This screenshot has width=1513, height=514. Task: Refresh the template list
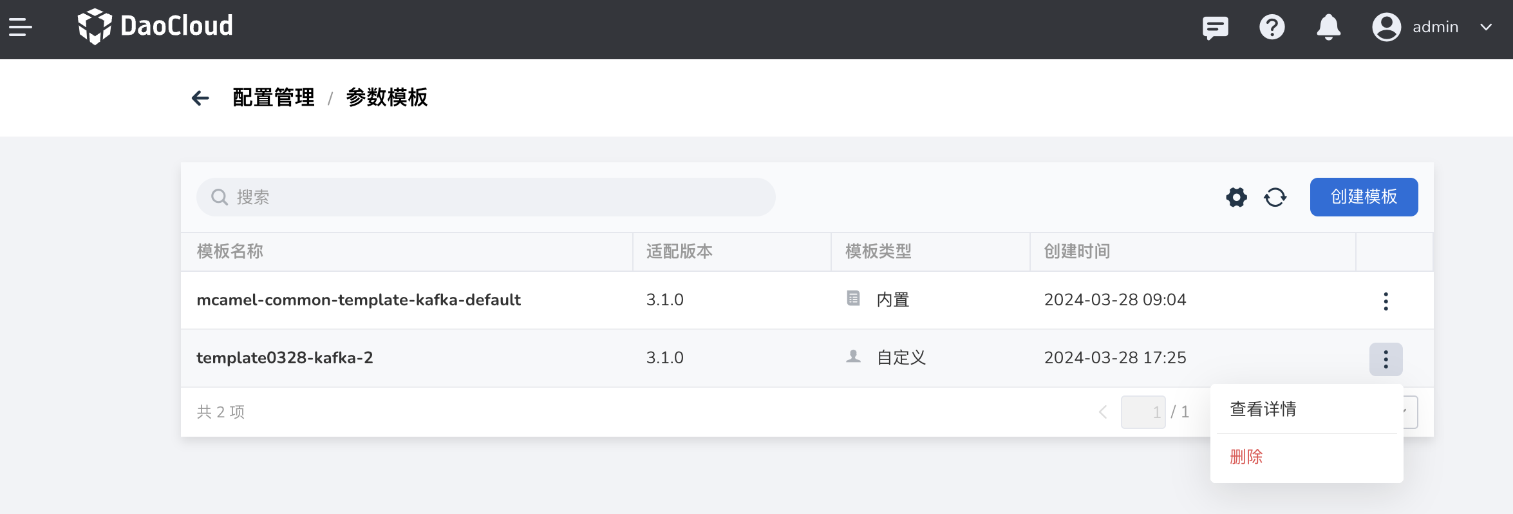coord(1275,197)
